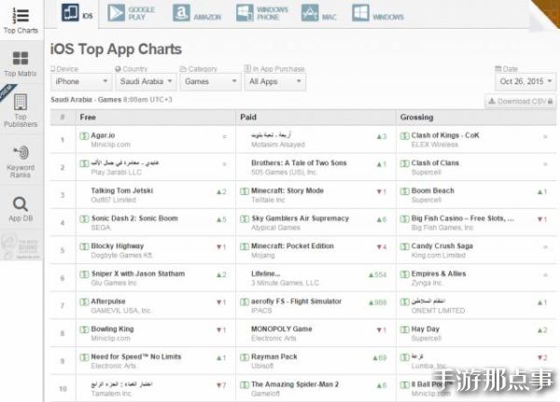Image resolution: width=560 pixels, height=402 pixels.
Task: Open Top Charts in the sidebar
Action: point(21,21)
